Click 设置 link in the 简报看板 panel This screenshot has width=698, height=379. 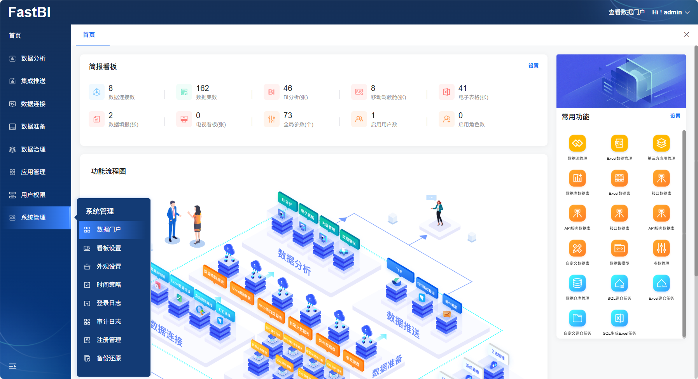pyautogui.click(x=533, y=66)
